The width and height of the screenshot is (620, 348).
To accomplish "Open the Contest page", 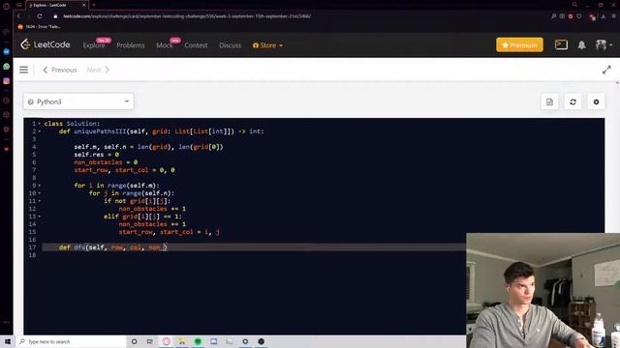I will [x=196, y=45].
